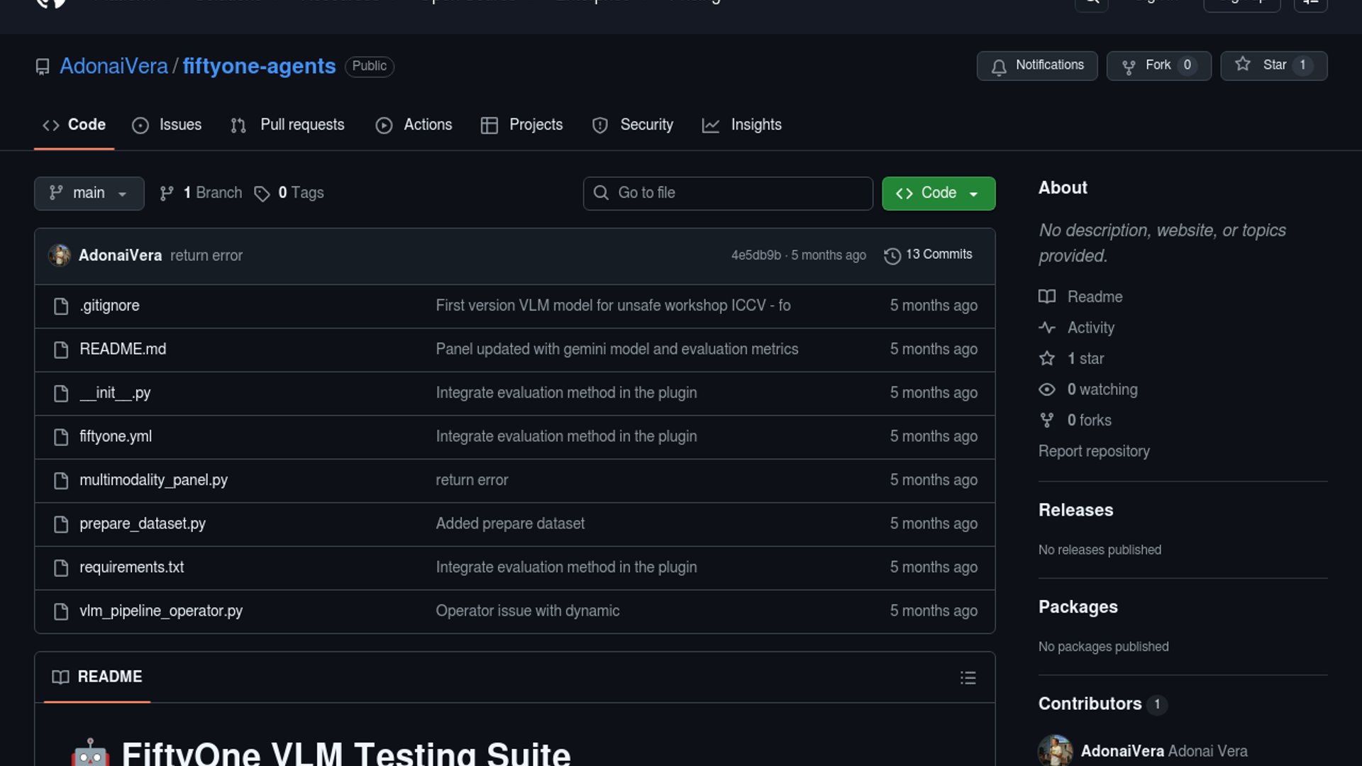Click the Notifications bell icon
The image size is (1362, 766).
(x=999, y=67)
